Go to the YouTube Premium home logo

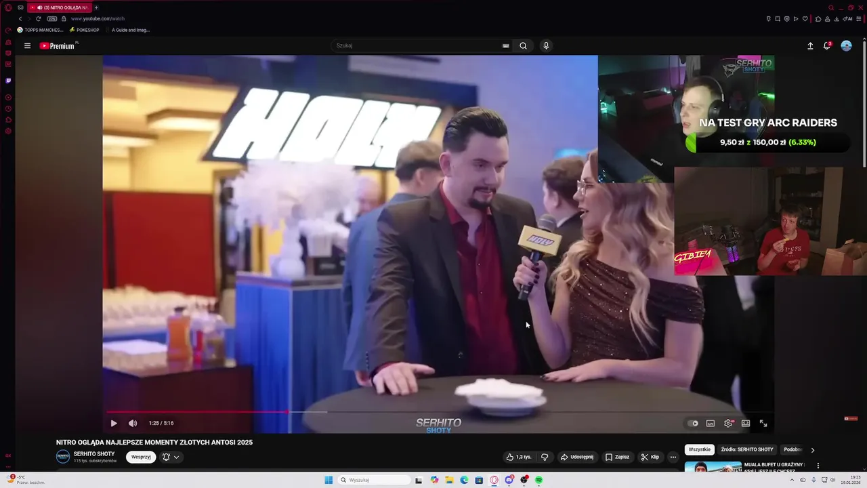pyautogui.click(x=58, y=46)
